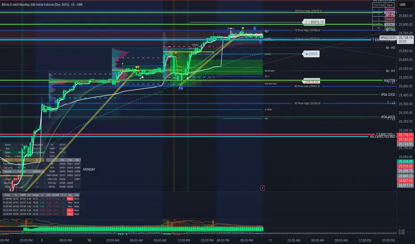Click 'ON H/L' row in profile table
This screenshot has height=244, width=415.
pos(64,187)
